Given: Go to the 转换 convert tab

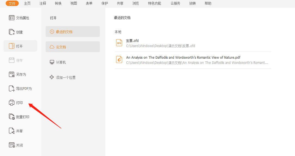Looking at the screenshot, I should pos(58,3).
